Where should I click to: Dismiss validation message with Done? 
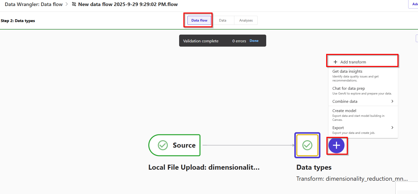pos(254,41)
